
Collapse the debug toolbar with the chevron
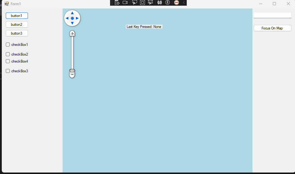tap(184, 3)
